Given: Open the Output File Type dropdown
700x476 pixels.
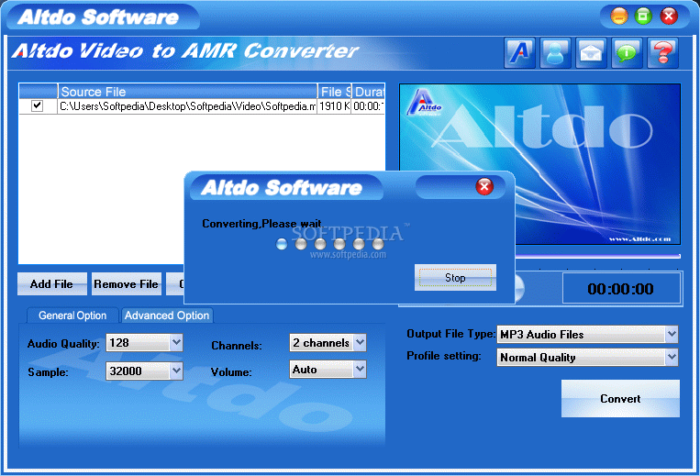Looking at the screenshot, I should click(x=672, y=334).
